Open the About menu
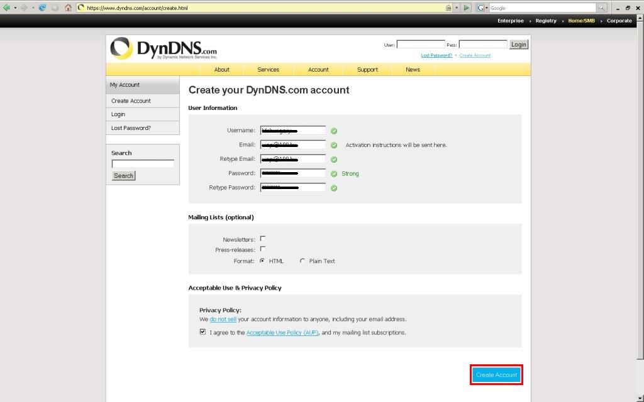Screen dimensions: 644x402 [x=222, y=70]
